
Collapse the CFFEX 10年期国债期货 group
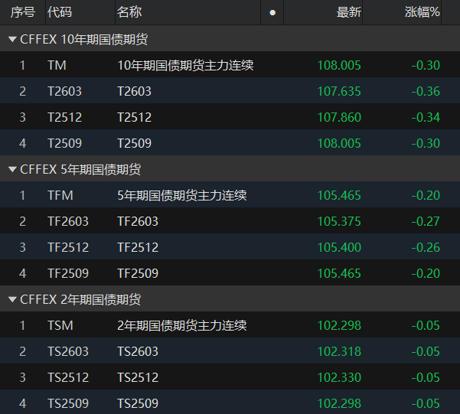tap(12, 39)
